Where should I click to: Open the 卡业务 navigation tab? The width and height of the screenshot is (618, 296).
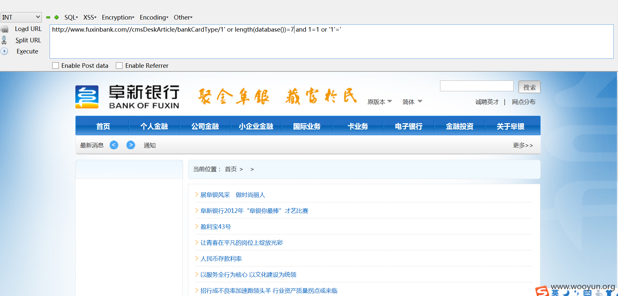[358, 126]
